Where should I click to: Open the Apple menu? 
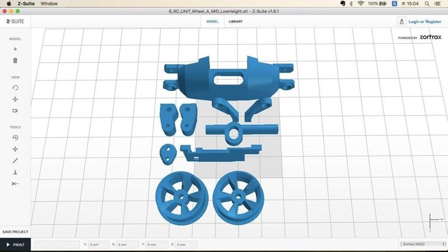coord(9,3)
